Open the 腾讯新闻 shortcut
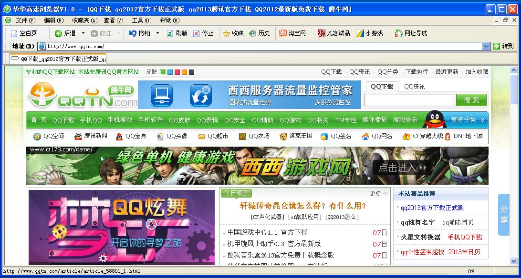521x278 pixels. coord(90,136)
